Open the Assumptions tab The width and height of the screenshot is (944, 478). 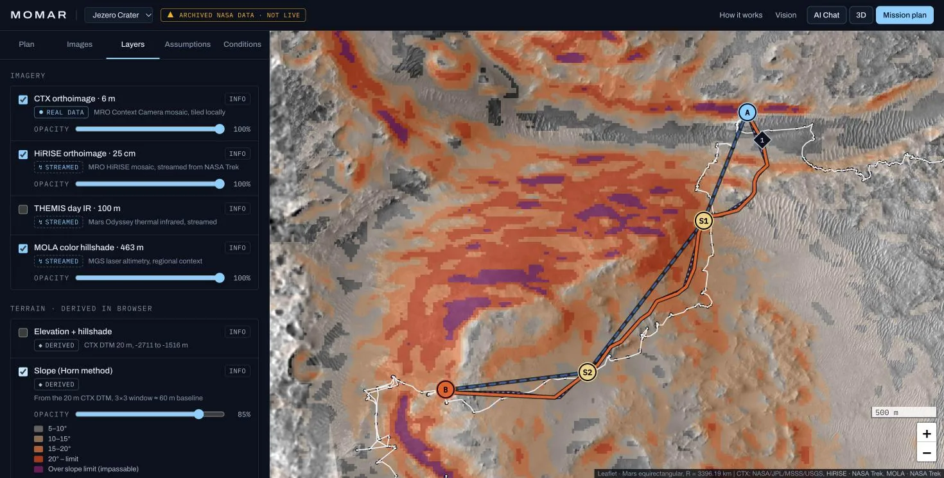point(188,44)
